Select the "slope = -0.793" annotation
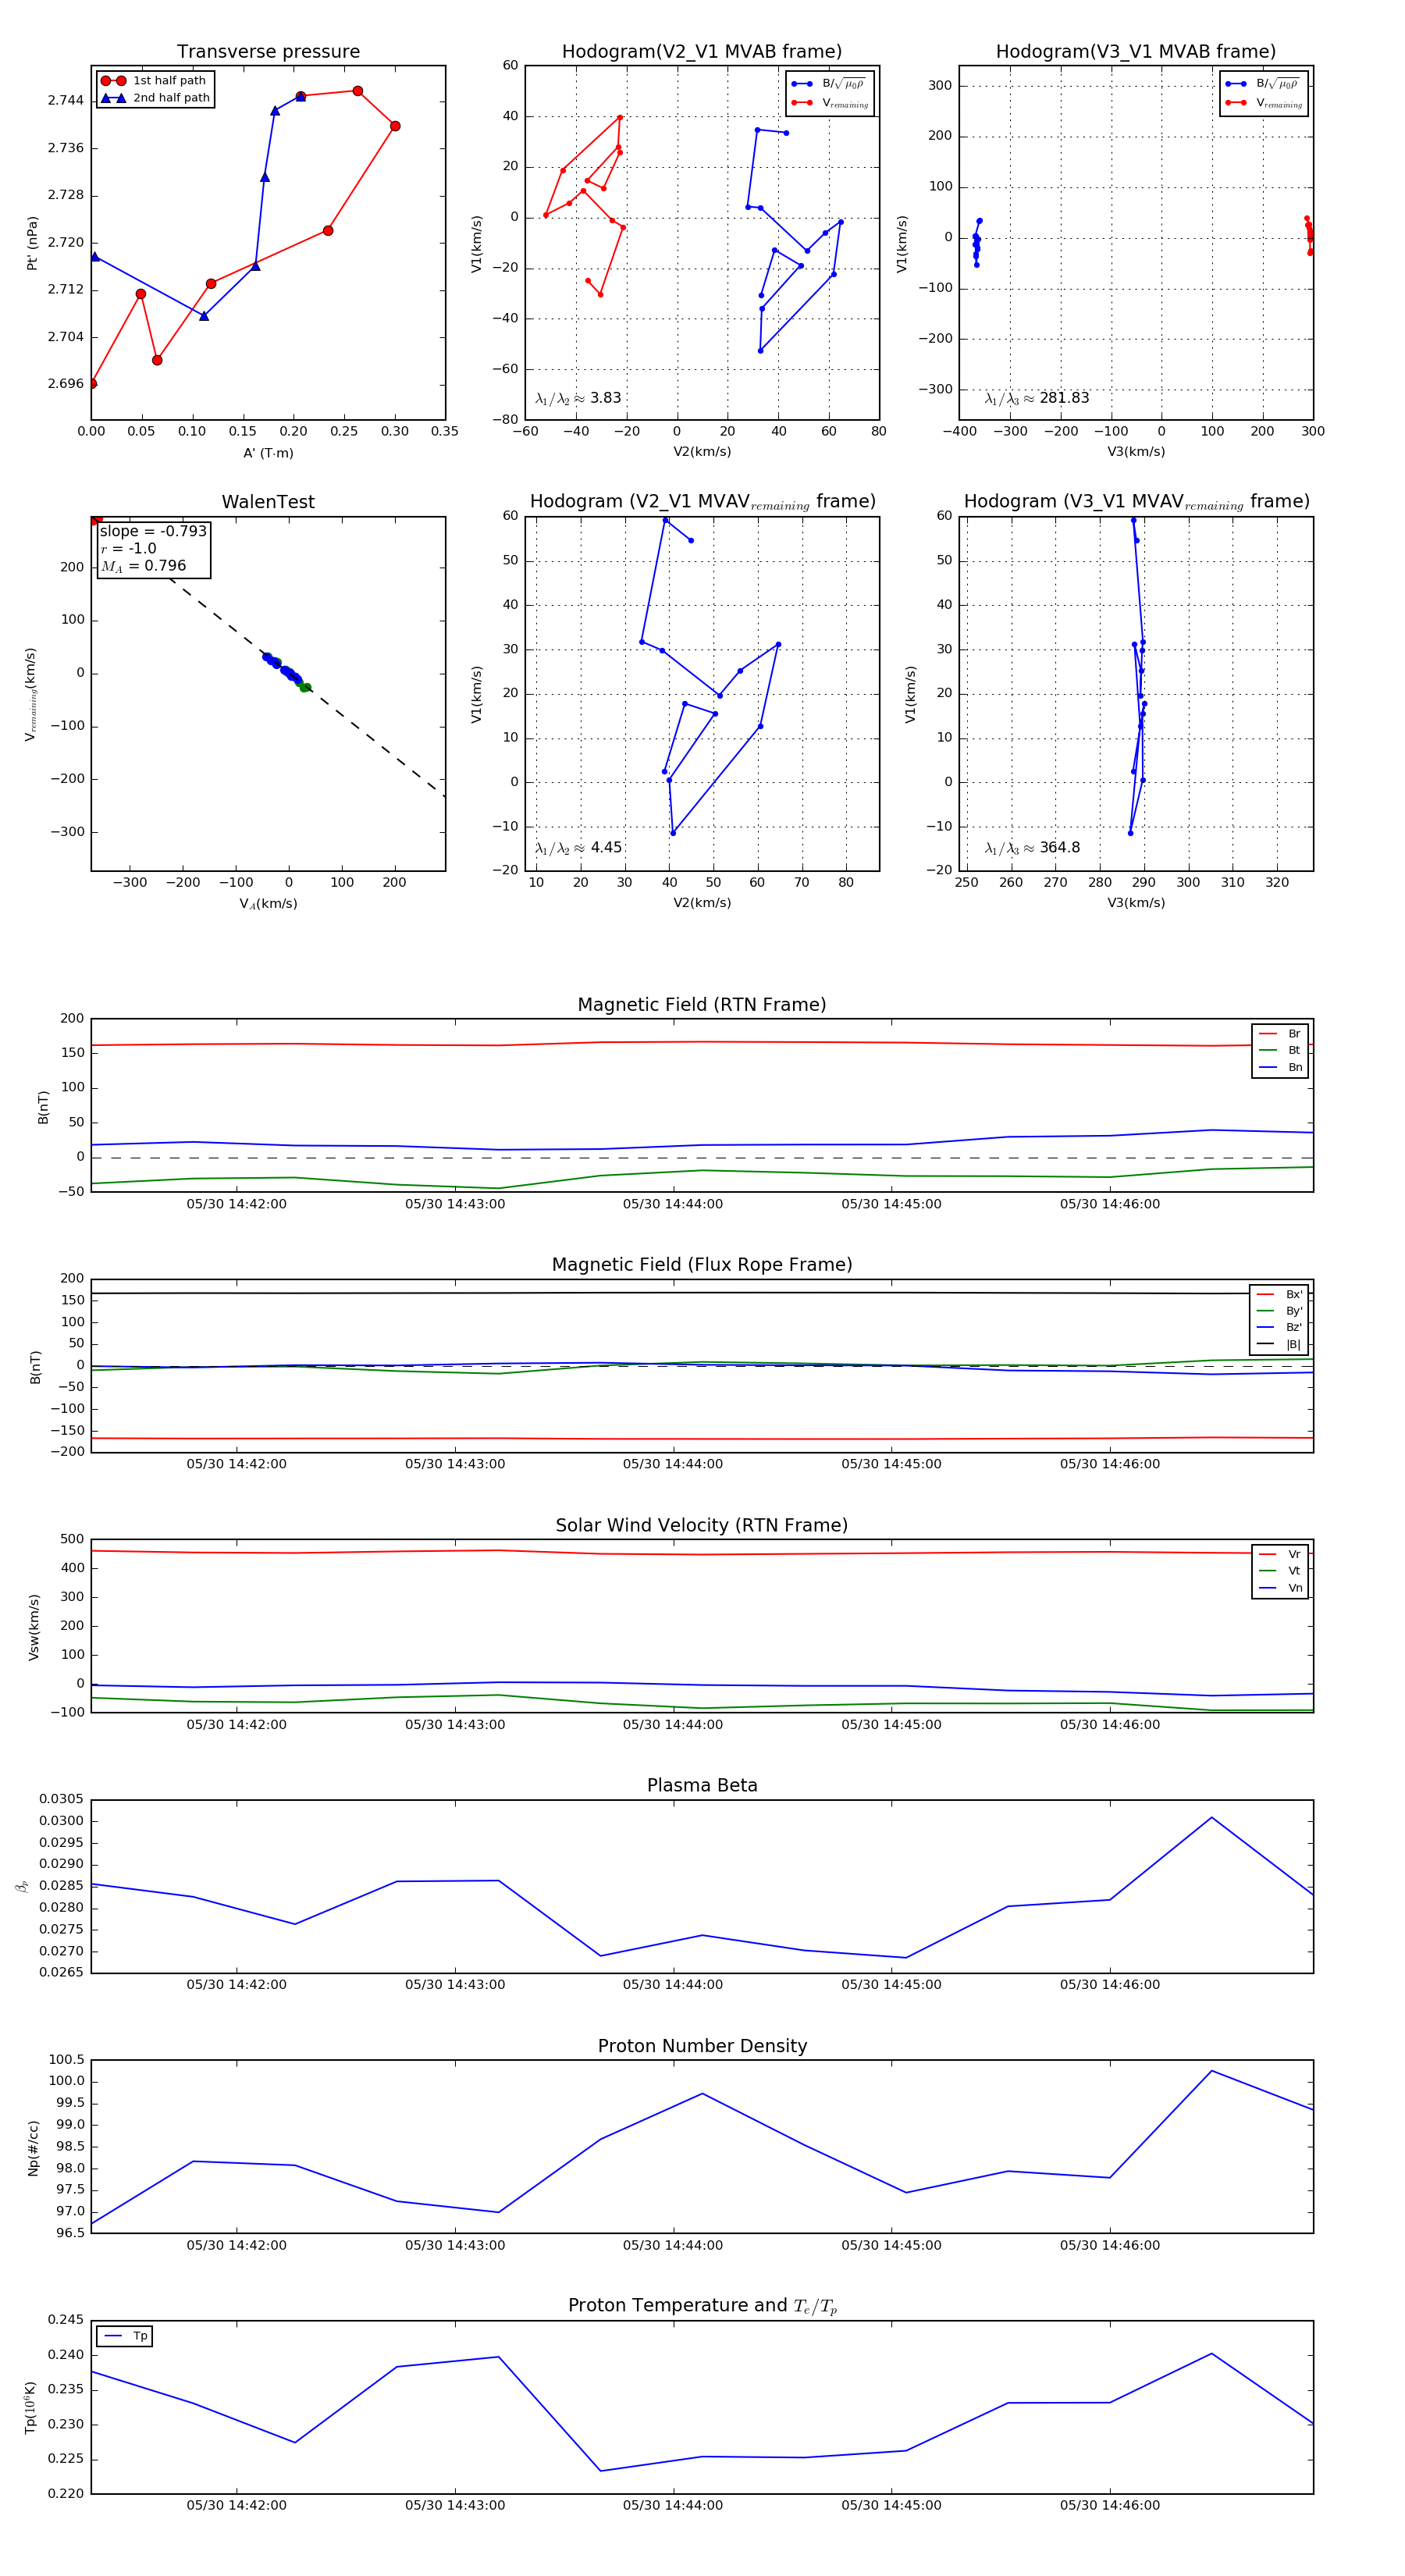 pos(153,531)
